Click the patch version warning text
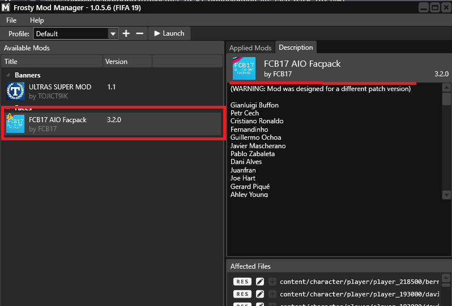The height and width of the screenshot is (306, 452). 321,89
